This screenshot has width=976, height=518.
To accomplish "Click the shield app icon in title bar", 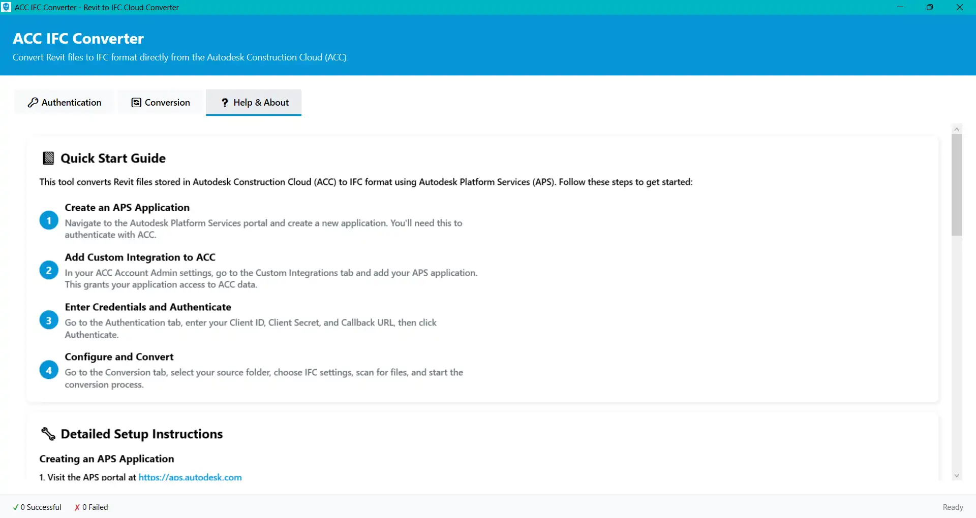I will point(6,7).
